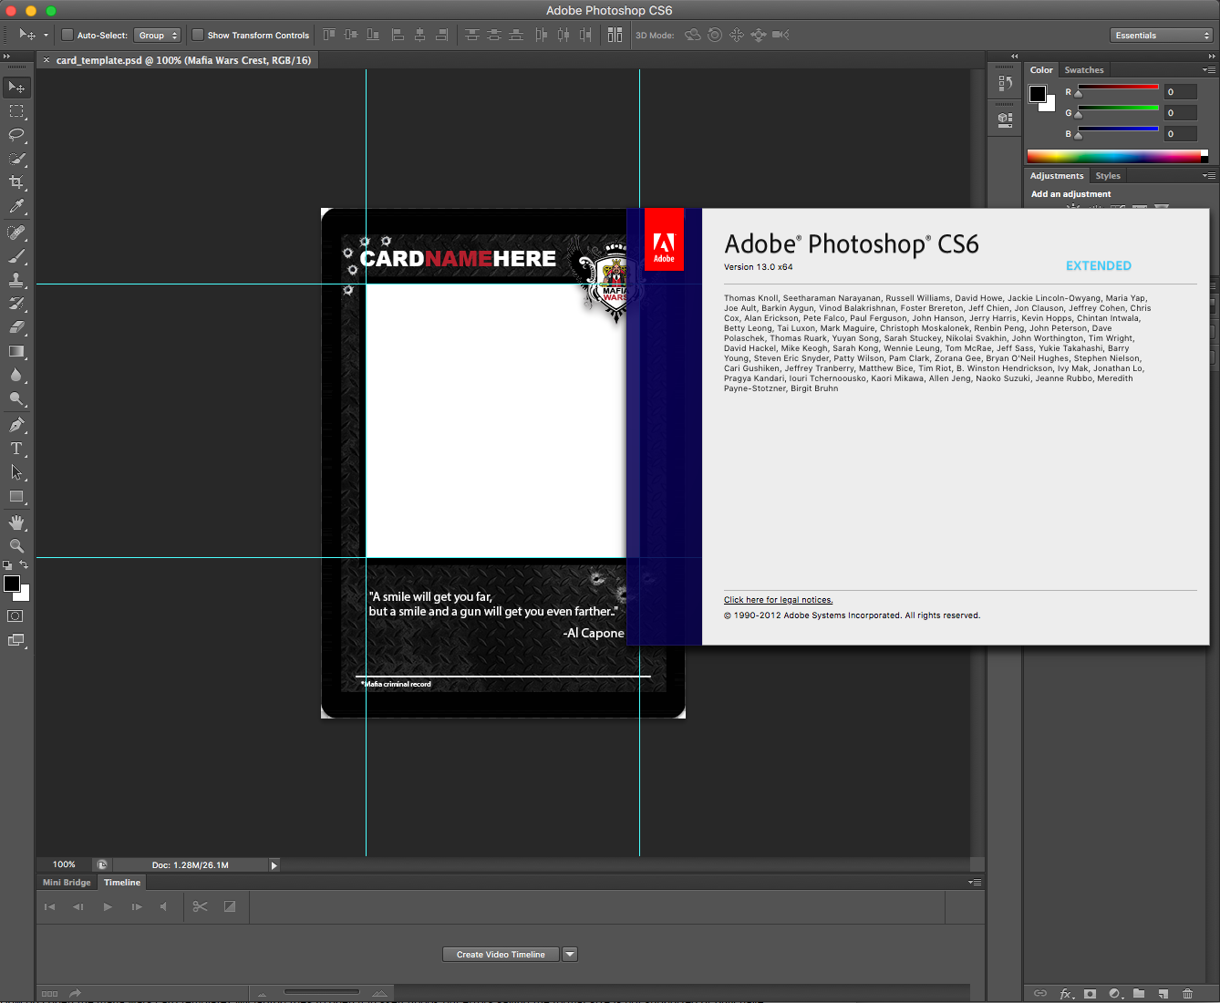
Task: Open the Adjustments panel flyout menu
Action: (x=1208, y=176)
